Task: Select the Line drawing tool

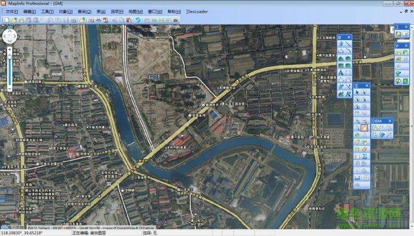Action: pos(348,44)
